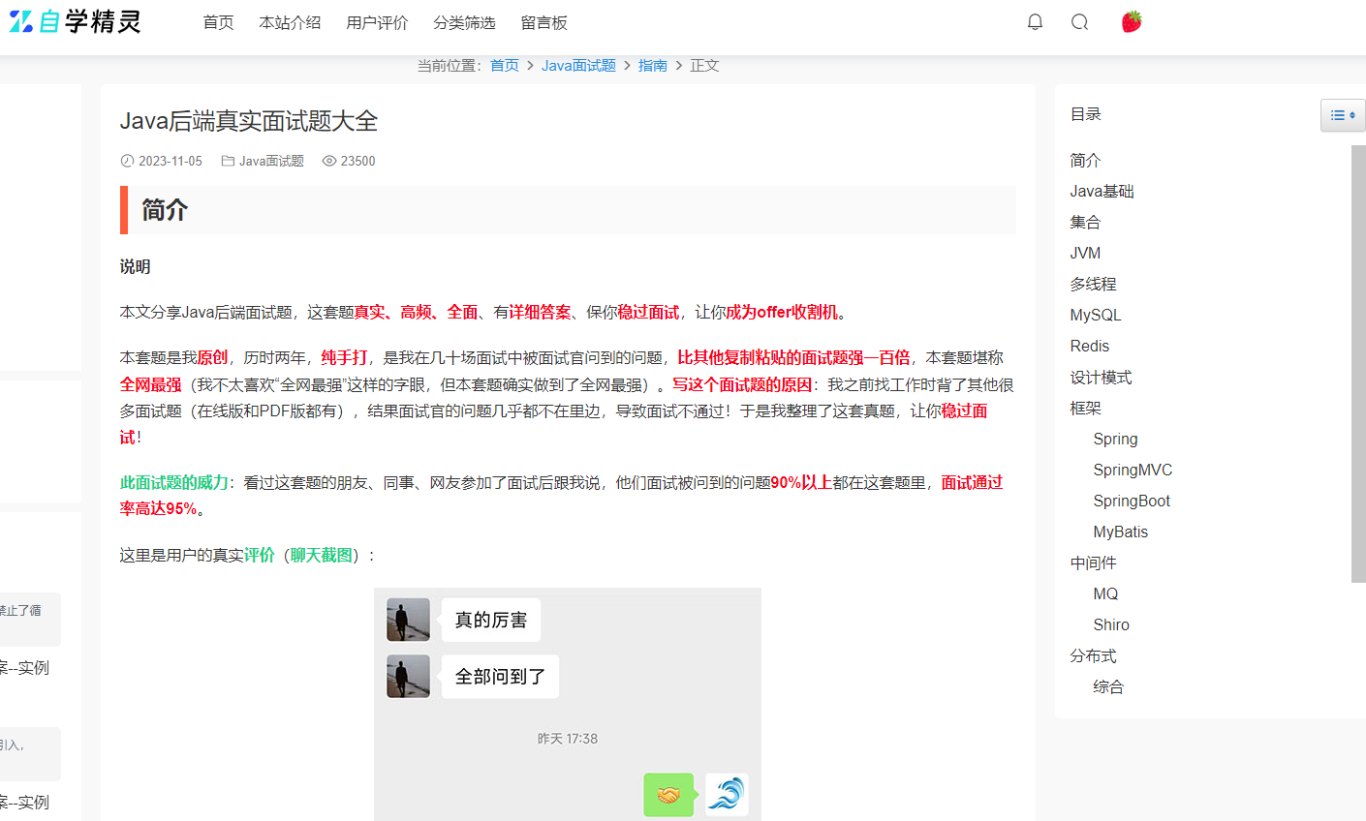The width and height of the screenshot is (1366, 821).
Task: Click the chat screenshot image in the article
Action: click(568, 704)
